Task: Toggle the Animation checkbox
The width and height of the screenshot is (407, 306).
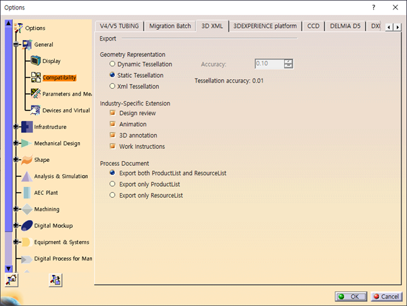Action: (112, 124)
